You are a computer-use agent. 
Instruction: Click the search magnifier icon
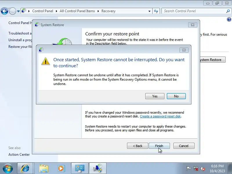[228, 11]
